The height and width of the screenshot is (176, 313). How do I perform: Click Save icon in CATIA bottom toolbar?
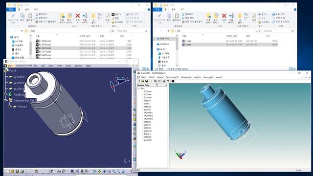point(18,171)
